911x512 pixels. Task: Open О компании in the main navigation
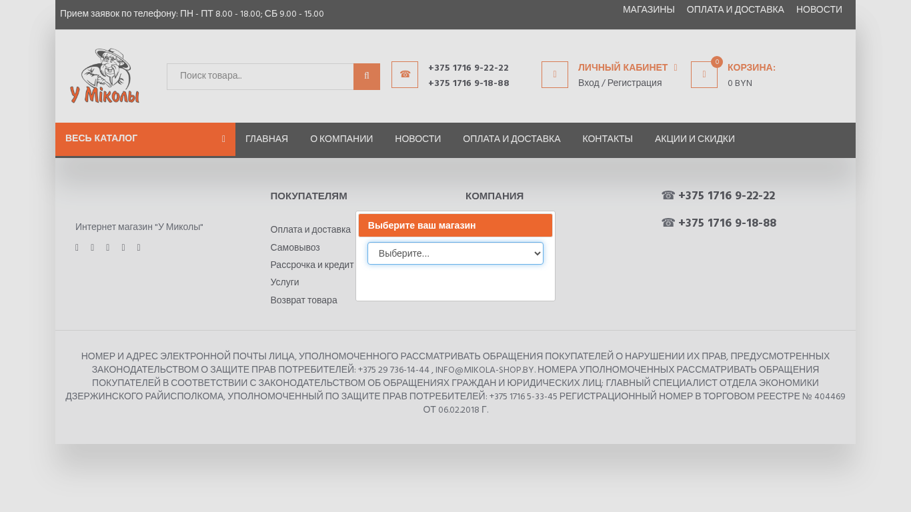tap(341, 139)
